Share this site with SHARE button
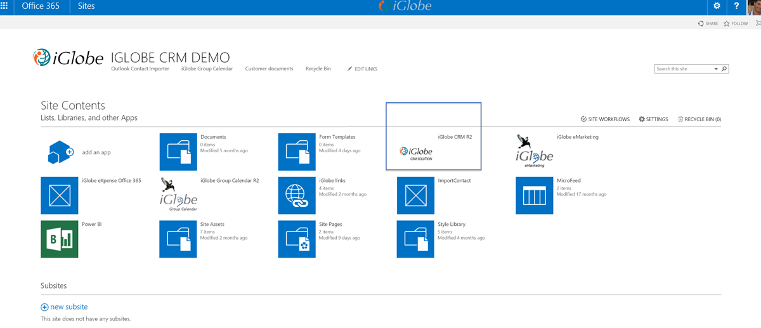 click(x=708, y=23)
